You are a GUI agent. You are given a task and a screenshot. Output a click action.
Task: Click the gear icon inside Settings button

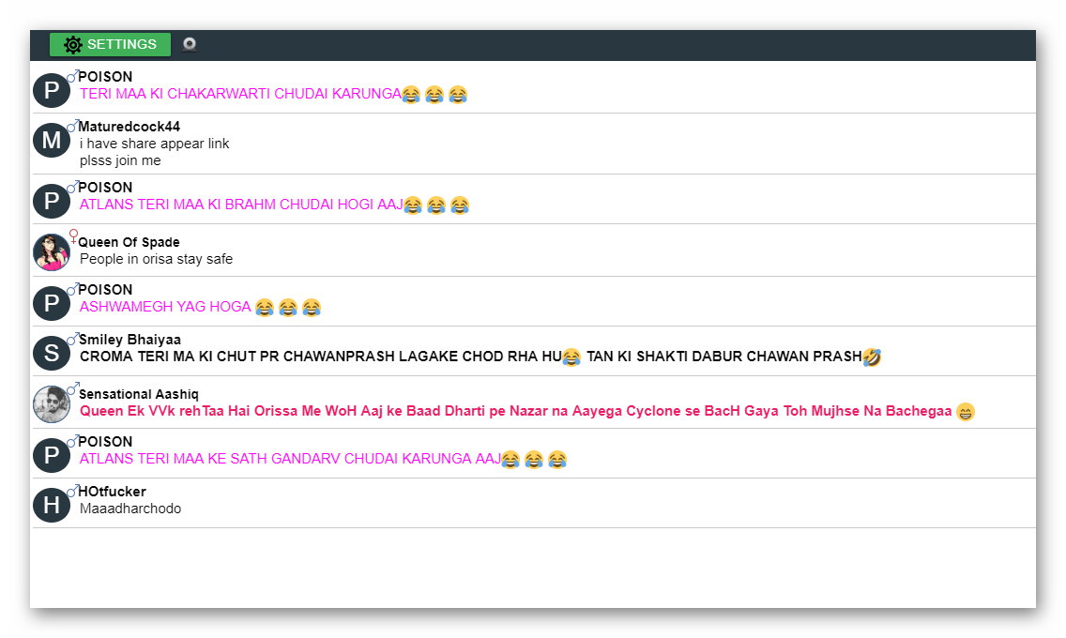(x=73, y=45)
